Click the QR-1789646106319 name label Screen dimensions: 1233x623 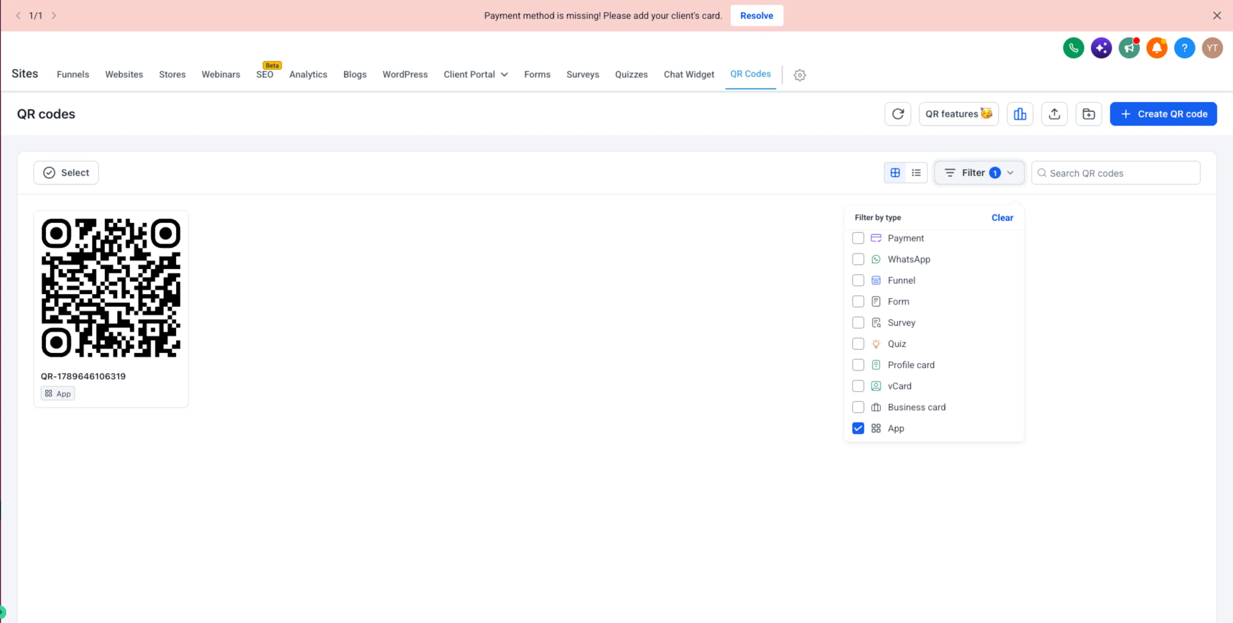[x=83, y=376]
